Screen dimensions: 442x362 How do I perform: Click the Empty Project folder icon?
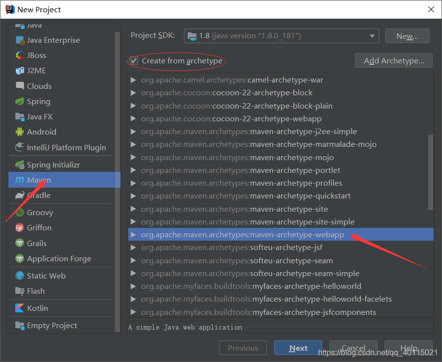click(20, 325)
